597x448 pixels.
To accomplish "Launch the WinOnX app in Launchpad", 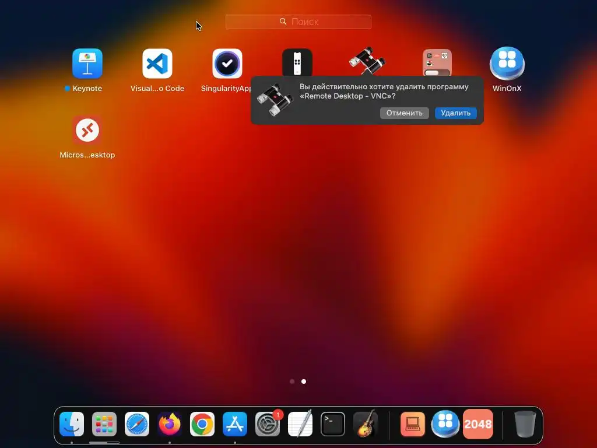I will point(507,64).
